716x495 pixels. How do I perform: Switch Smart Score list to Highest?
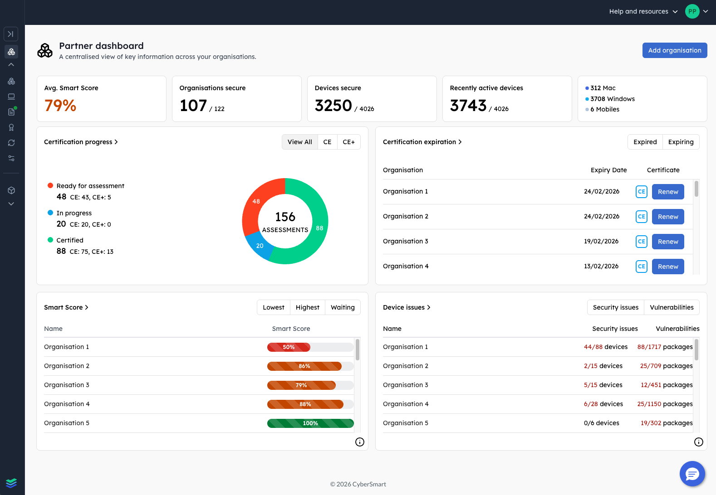click(x=307, y=307)
